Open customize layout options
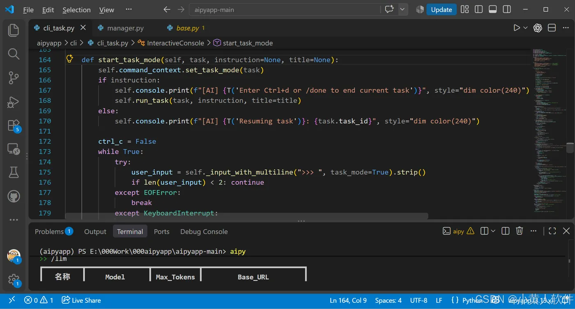 465,9
